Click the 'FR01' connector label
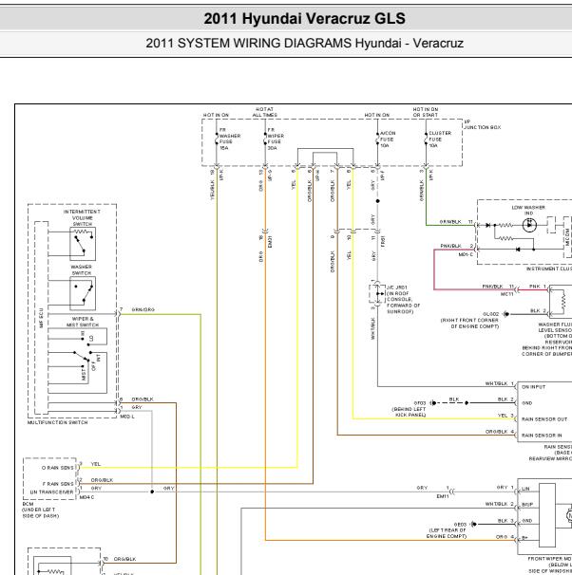 pyautogui.click(x=382, y=241)
